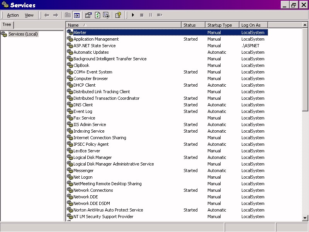Restore down the Services window
Viewport: 309px width, 232px height.
(294, 5)
